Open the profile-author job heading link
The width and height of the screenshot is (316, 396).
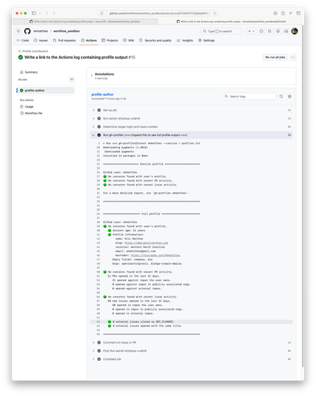(102, 94)
